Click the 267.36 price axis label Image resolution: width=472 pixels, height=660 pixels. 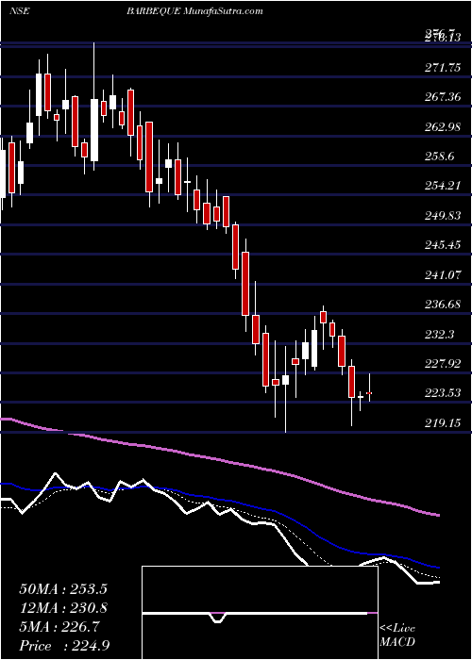(443, 98)
